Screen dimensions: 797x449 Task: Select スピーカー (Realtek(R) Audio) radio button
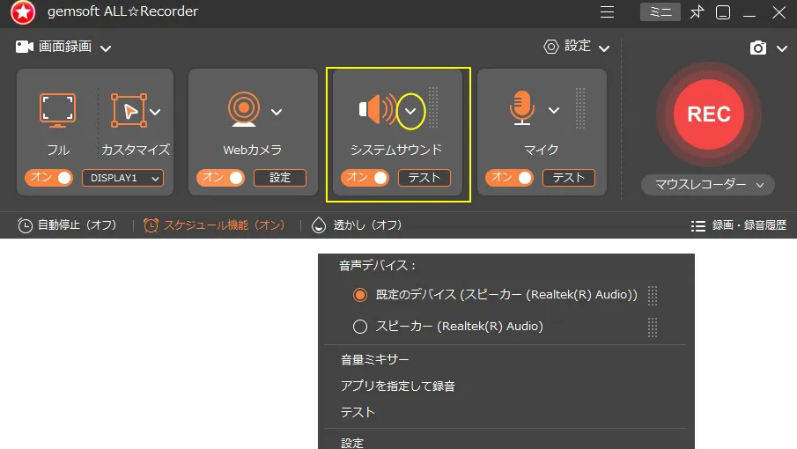click(x=360, y=327)
